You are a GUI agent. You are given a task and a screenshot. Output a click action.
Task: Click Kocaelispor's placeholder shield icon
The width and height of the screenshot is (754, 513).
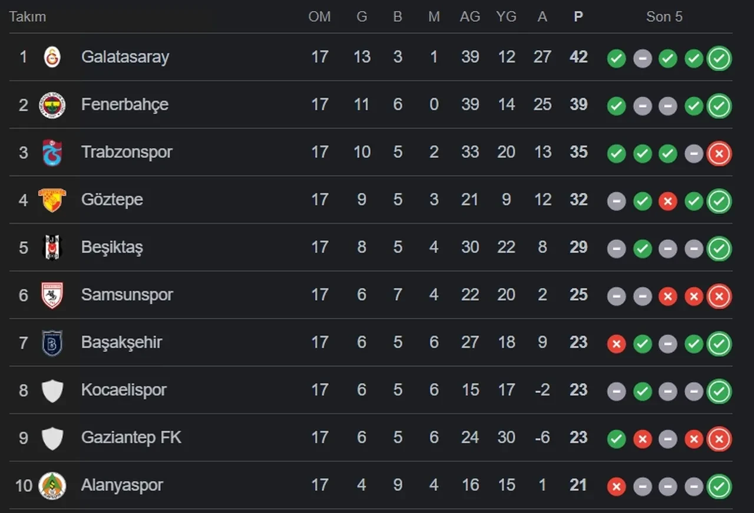[52, 390]
